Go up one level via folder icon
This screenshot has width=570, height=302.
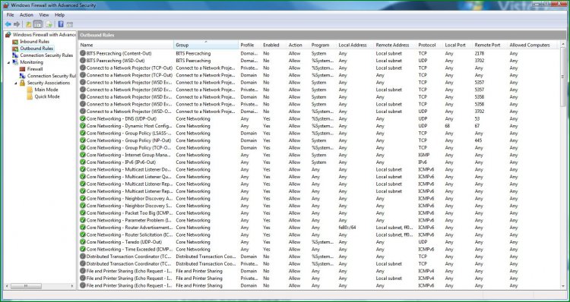pyautogui.click(x=28, y=24)
